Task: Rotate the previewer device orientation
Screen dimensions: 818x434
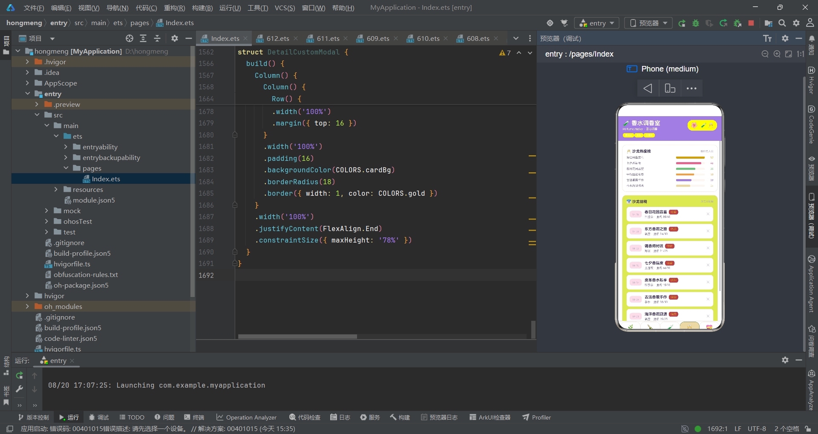Action: 670,89
